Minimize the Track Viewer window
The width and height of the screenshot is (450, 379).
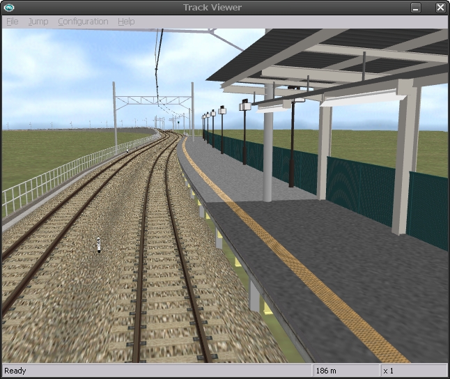[416, 8]
